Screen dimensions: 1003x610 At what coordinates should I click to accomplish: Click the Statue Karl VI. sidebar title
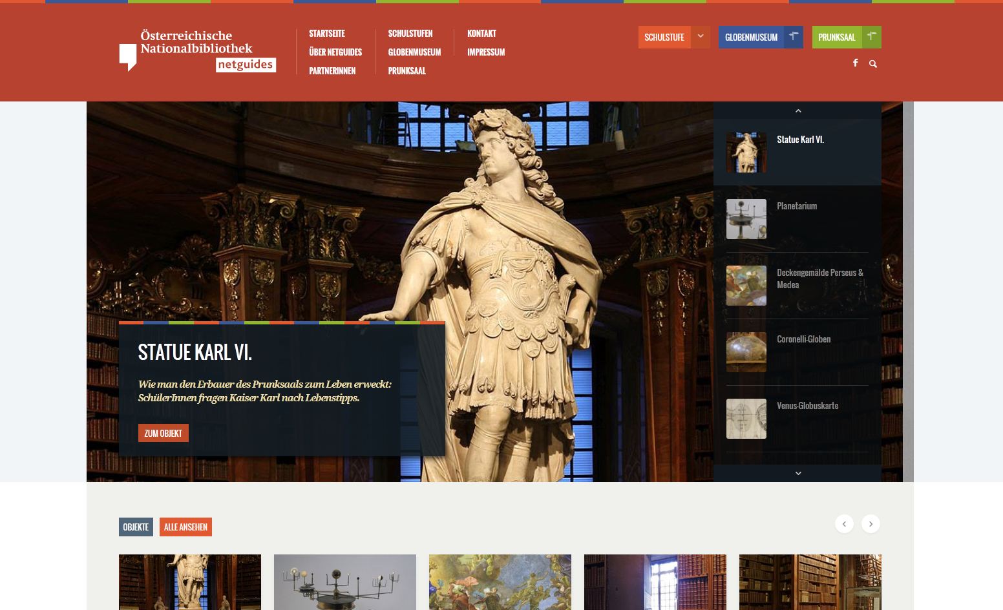coord(800,140)
